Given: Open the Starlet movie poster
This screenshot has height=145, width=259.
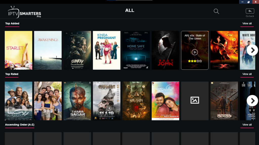Looking at the screenshot, I should (18, 50).
